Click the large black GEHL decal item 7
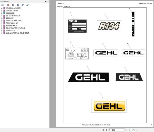Screen dimensions: 154x132 pos(89,77)
